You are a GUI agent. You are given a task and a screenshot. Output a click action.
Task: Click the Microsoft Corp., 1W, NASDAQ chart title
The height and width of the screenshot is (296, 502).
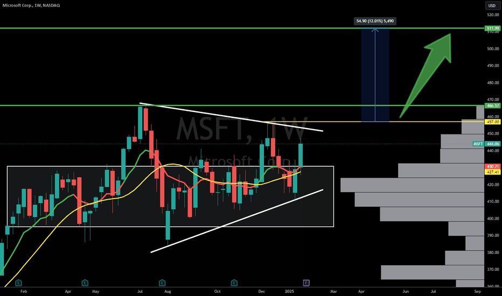31,5
